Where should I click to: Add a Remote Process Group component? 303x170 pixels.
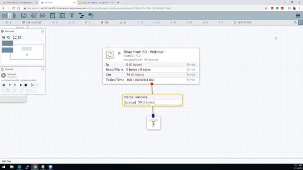point(62,16)
